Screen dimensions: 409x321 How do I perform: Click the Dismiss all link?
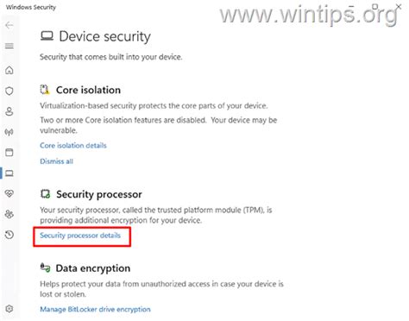[x=56, y=161]
